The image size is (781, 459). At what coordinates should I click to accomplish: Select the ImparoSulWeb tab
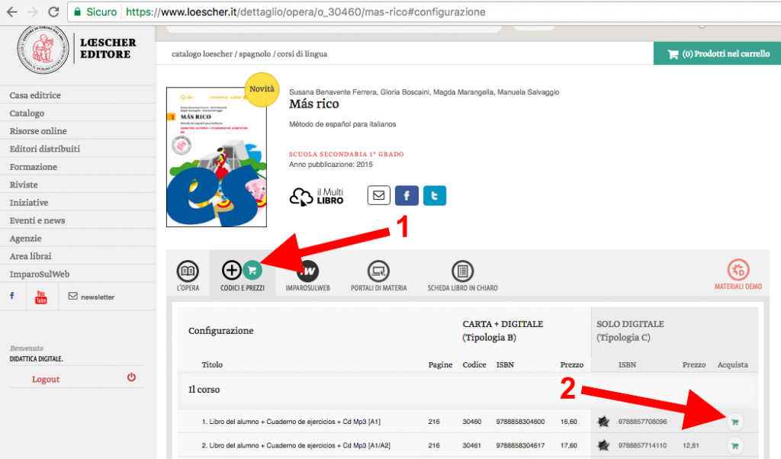307,276
